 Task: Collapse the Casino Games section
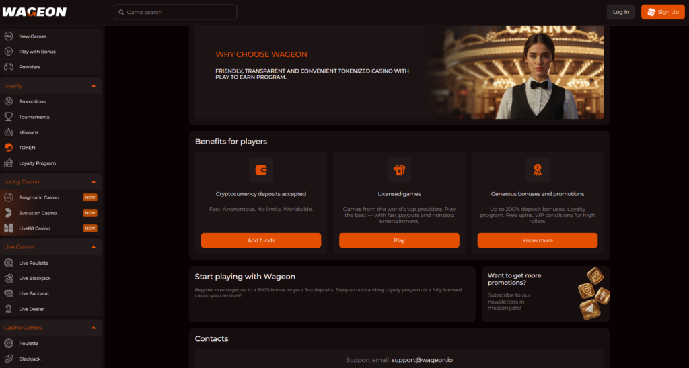click(x=94, y=328)
